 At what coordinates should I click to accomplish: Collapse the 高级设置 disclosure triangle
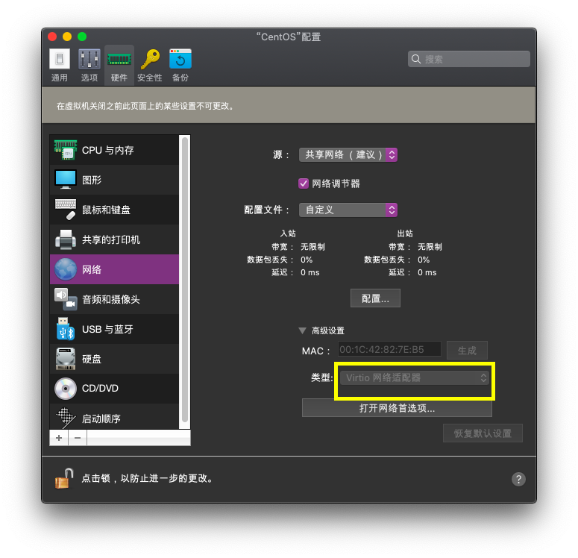[302, 330]
